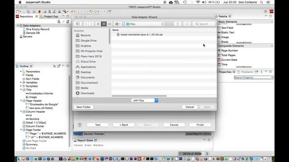Screen dimensions: 289x162
Task: Cancel the file chooser dialog
Action: 190,107
